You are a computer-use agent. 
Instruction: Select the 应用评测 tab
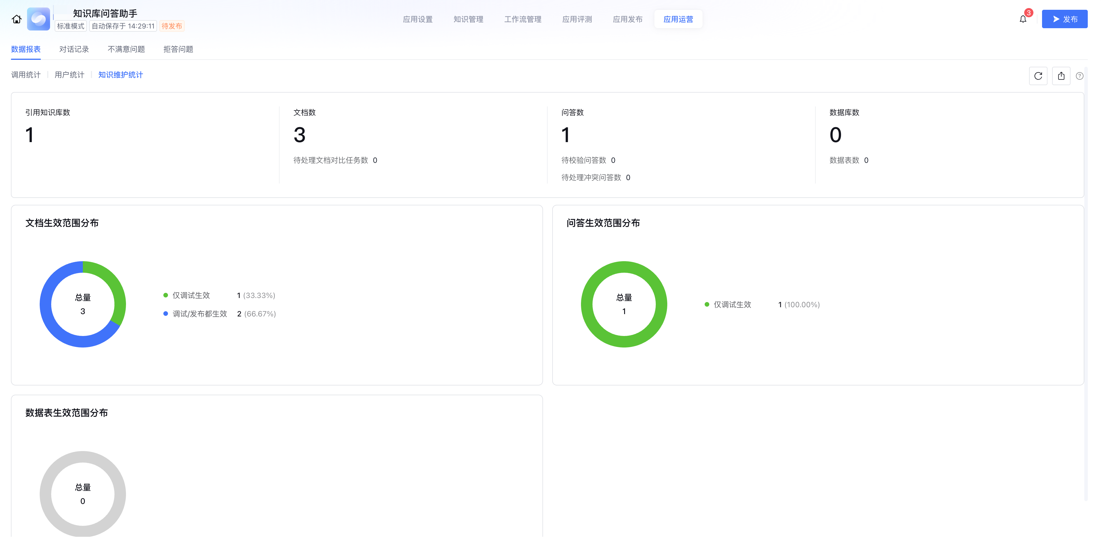tap(577, 19)
